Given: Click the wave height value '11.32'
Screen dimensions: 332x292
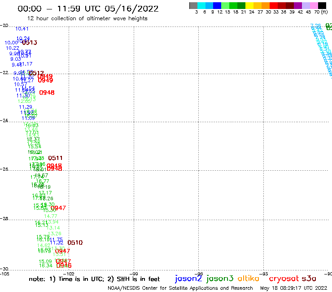Looking at the screenshot, I should point(57,243).
